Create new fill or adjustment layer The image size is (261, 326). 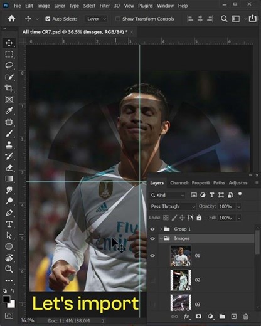(210, 317)
